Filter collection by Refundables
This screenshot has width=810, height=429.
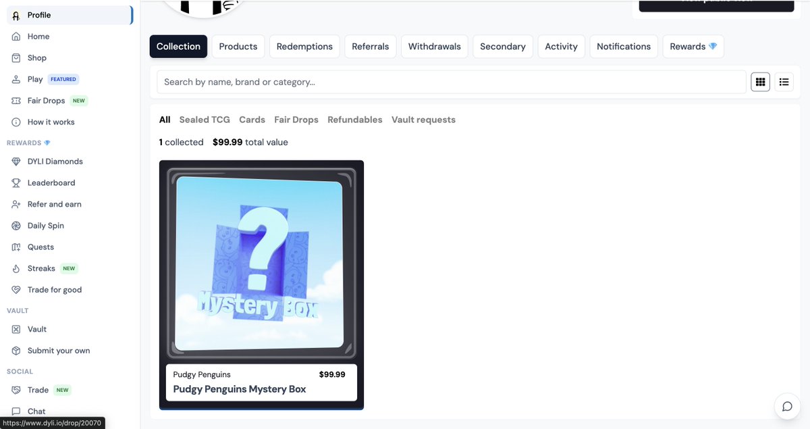[355, 120]
